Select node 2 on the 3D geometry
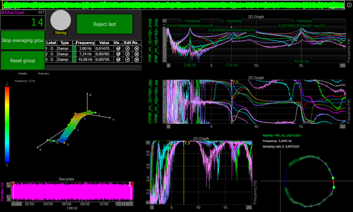Viewport: 353px width, 212px height. [x=96, y=112]
